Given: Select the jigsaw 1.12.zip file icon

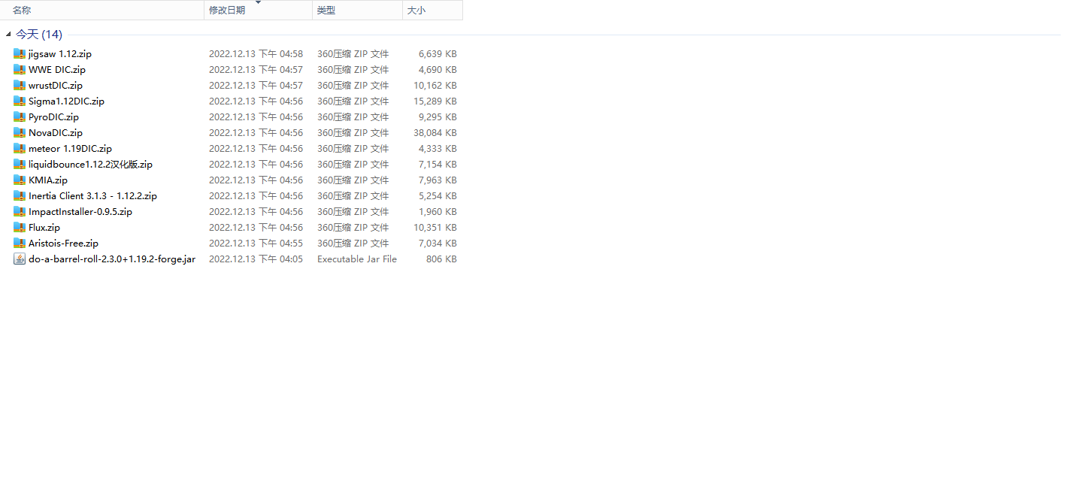Looking at the screenshot, I should point(20,54).
